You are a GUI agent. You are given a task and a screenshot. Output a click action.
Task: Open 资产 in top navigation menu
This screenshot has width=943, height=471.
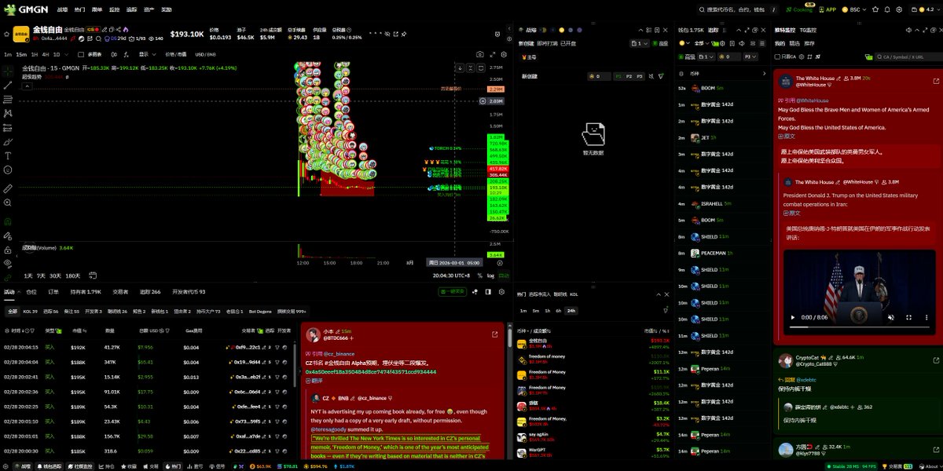pyautogui.click(x=149, y=9)
